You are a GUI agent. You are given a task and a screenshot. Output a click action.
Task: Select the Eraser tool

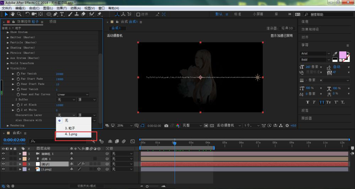click(x=83, y=14)
